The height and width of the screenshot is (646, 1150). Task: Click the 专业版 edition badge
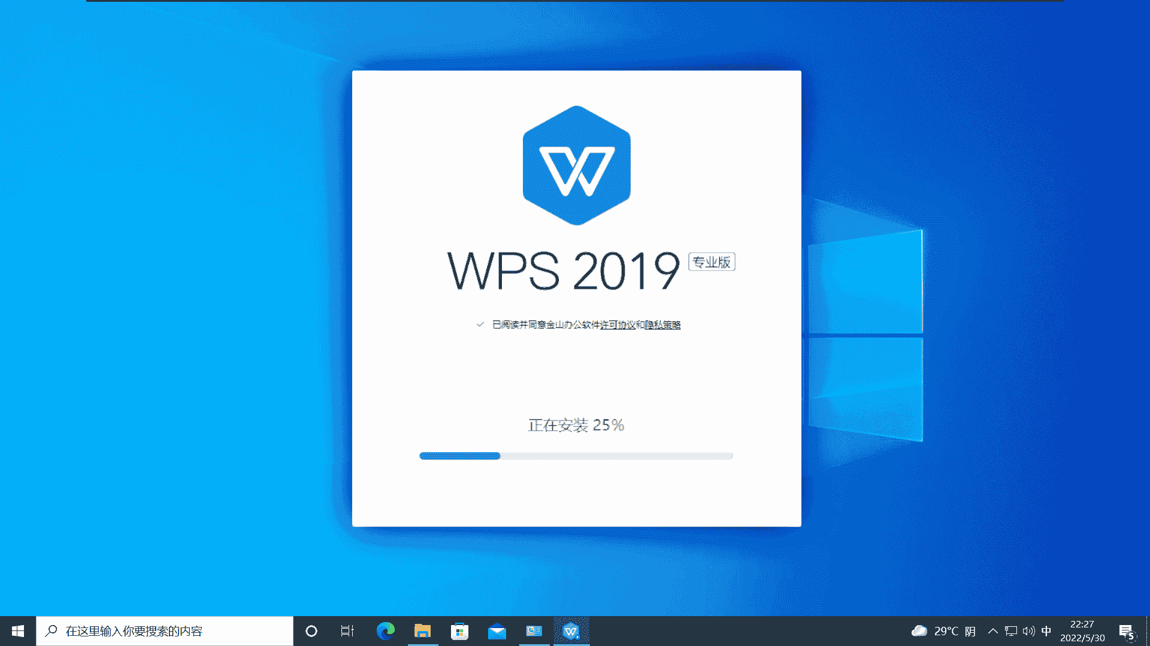712,262
